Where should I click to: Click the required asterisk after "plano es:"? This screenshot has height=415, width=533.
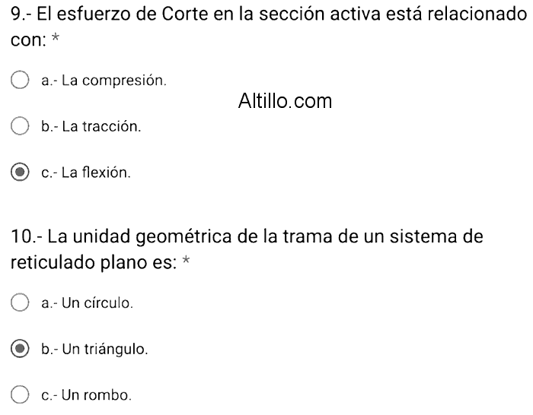point(187,263)
